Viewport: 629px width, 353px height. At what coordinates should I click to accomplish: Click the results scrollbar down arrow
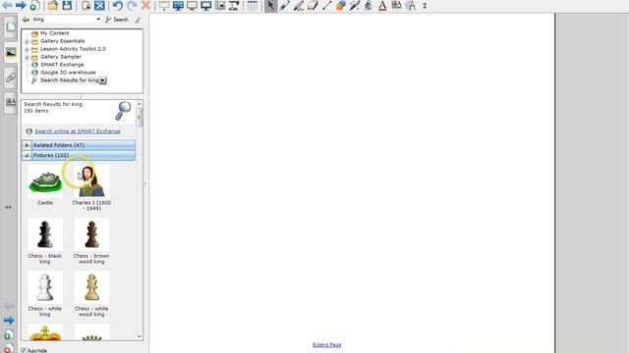pos(140,336)
